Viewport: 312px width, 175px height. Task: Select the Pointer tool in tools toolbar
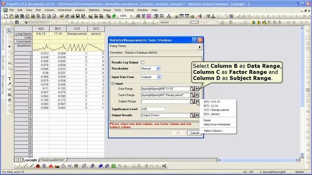[9, 31]
